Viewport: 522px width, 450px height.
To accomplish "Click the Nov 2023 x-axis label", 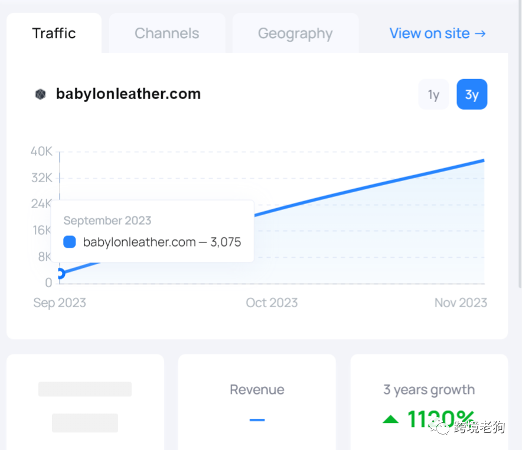I will point(461,303).
